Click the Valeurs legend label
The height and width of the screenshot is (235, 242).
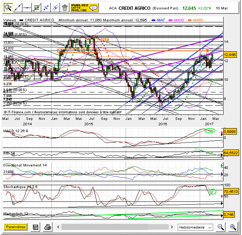point(9,20)
